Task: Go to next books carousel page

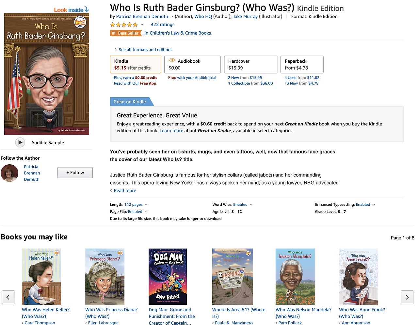Action: click(x=407, y=297)
